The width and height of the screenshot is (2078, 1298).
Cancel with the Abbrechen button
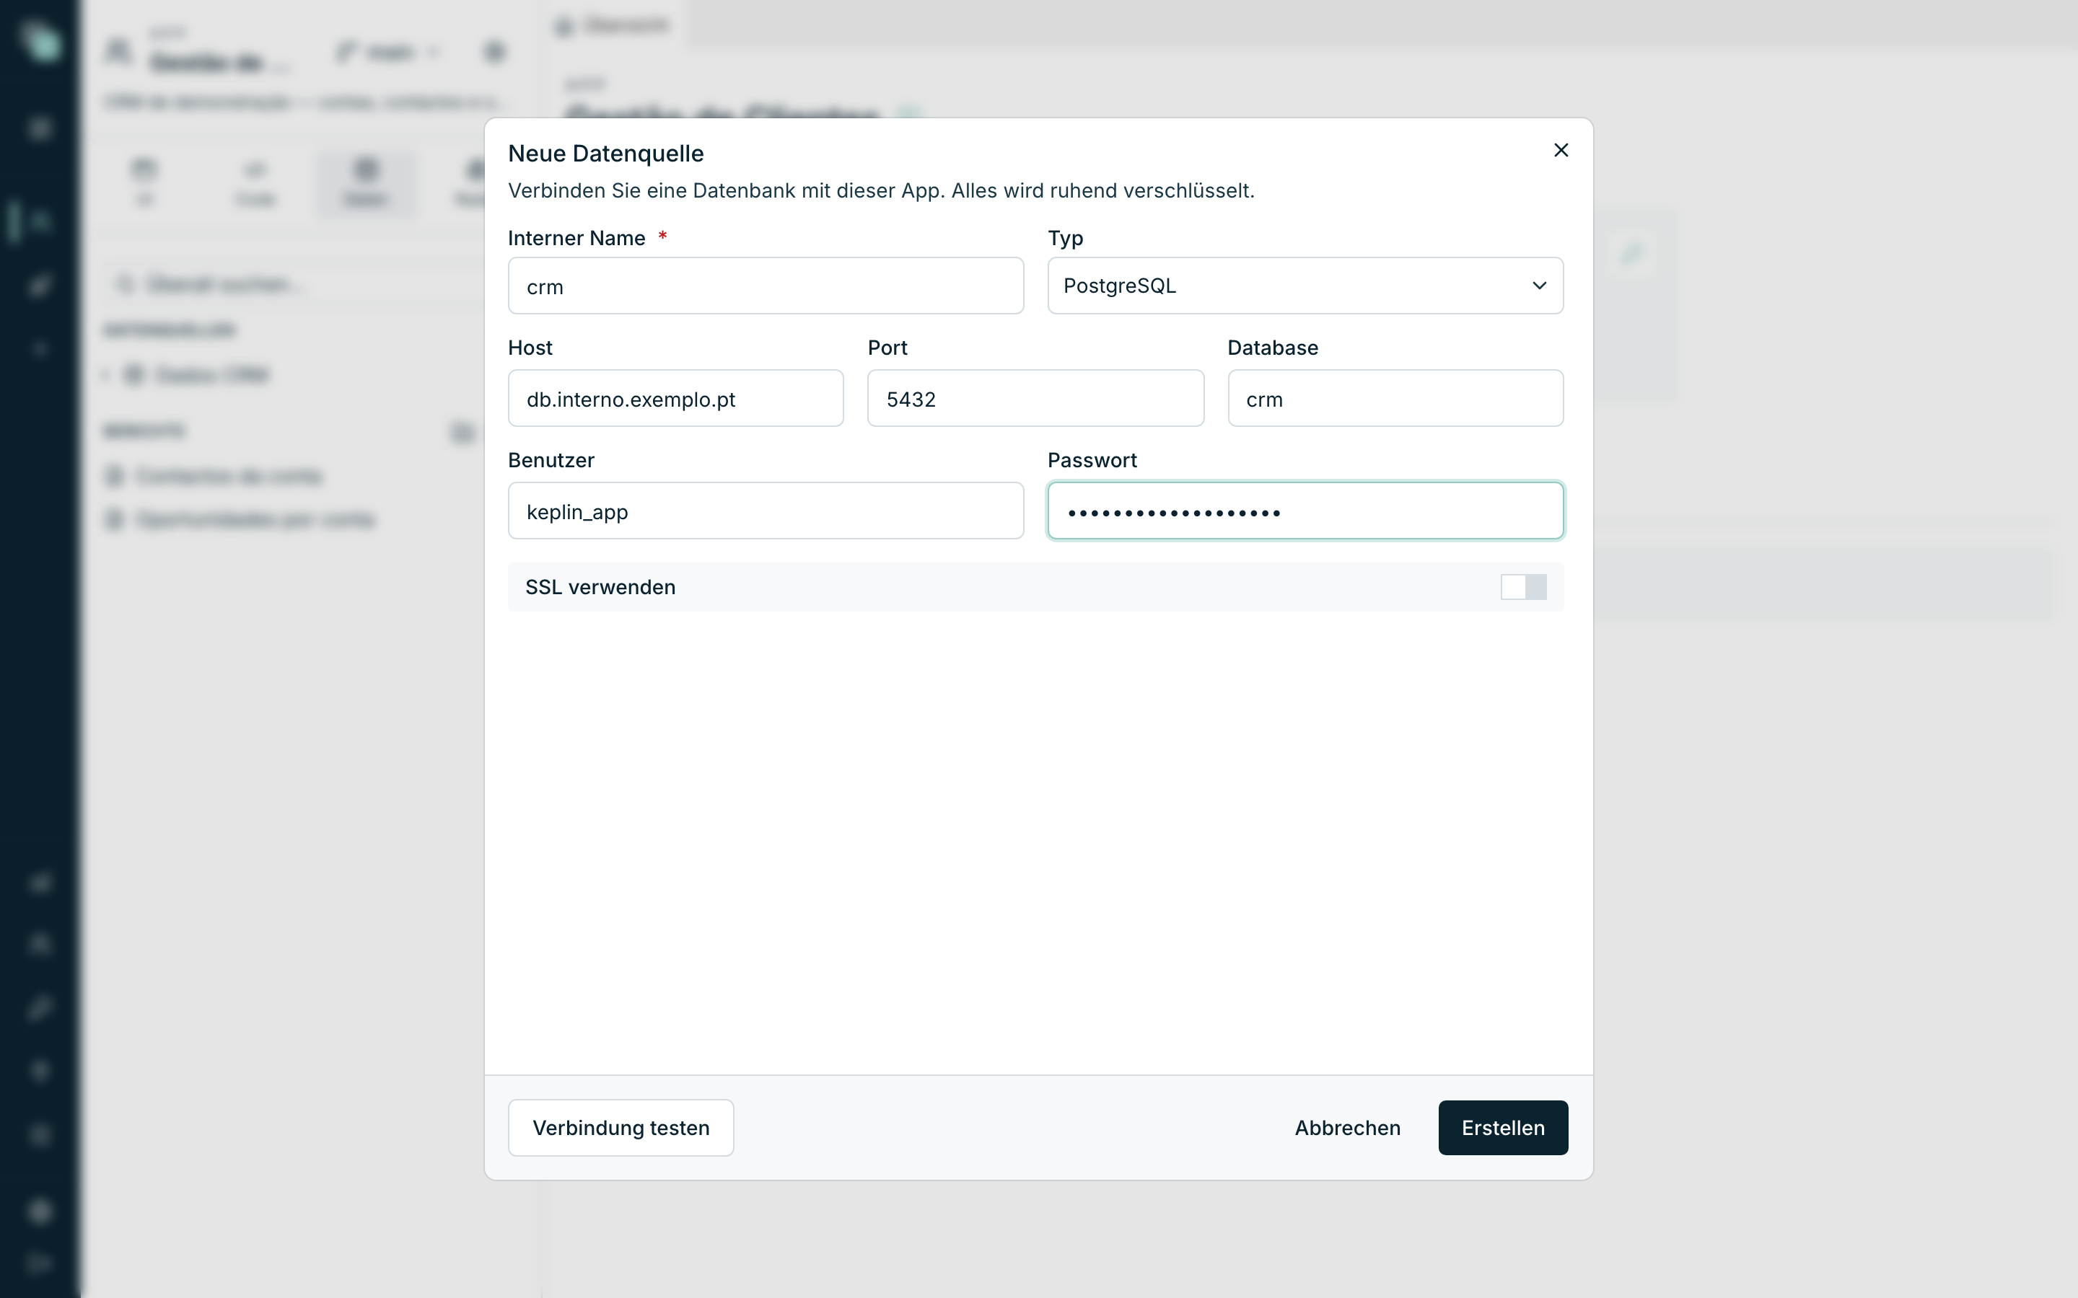[1347, 1128]
